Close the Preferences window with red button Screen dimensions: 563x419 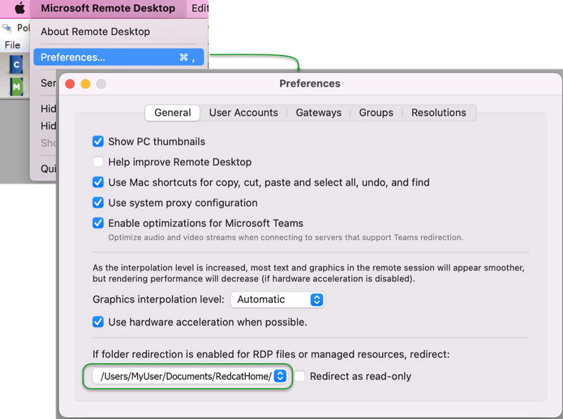coord(70,84)
